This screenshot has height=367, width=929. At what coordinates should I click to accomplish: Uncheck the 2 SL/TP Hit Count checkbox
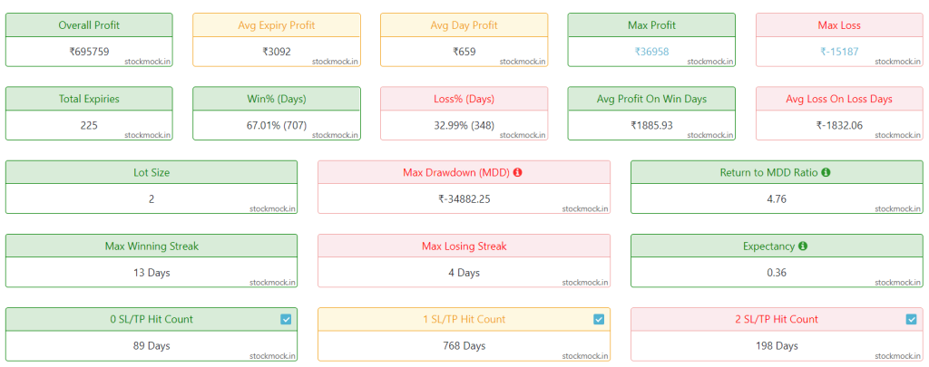click(911, 319)
